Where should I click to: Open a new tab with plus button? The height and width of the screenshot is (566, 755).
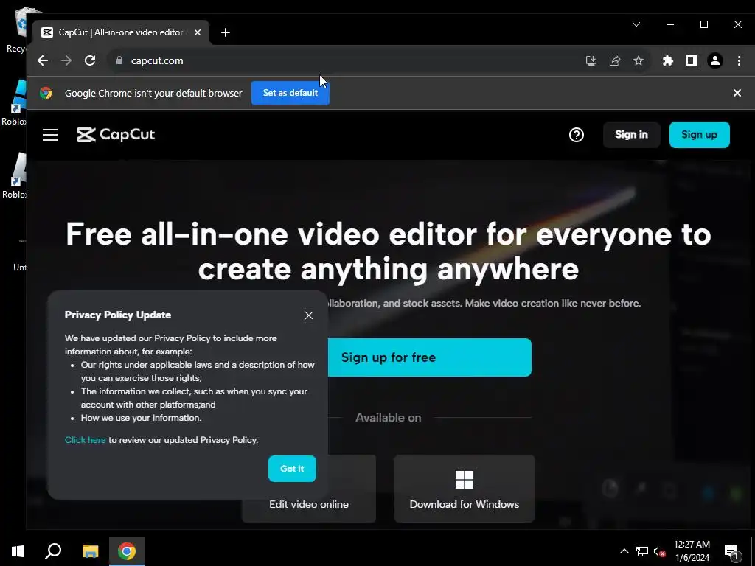tap(226, 32)
